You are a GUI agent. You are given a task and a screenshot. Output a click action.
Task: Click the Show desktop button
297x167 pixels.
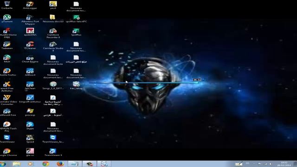click(295, 164)
